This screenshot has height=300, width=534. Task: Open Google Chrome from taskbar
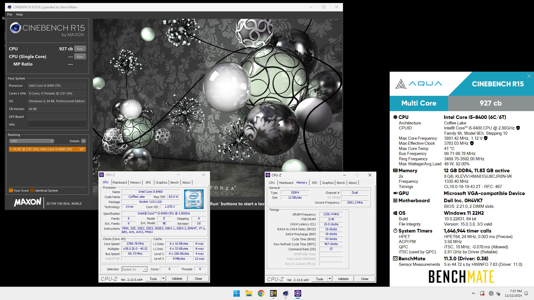[x=261, y=293]
